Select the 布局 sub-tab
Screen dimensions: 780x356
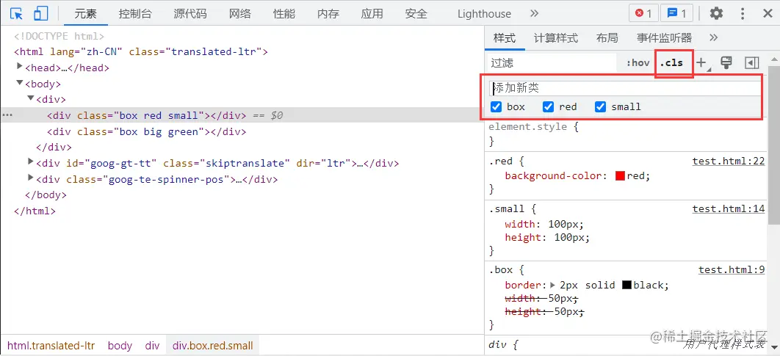607,37
